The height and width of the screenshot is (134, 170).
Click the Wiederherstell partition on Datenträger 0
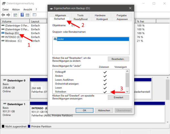[x=142, y=90]
